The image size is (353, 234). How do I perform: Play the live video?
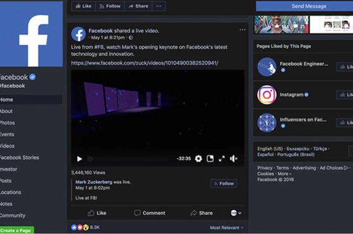[79, 159]
